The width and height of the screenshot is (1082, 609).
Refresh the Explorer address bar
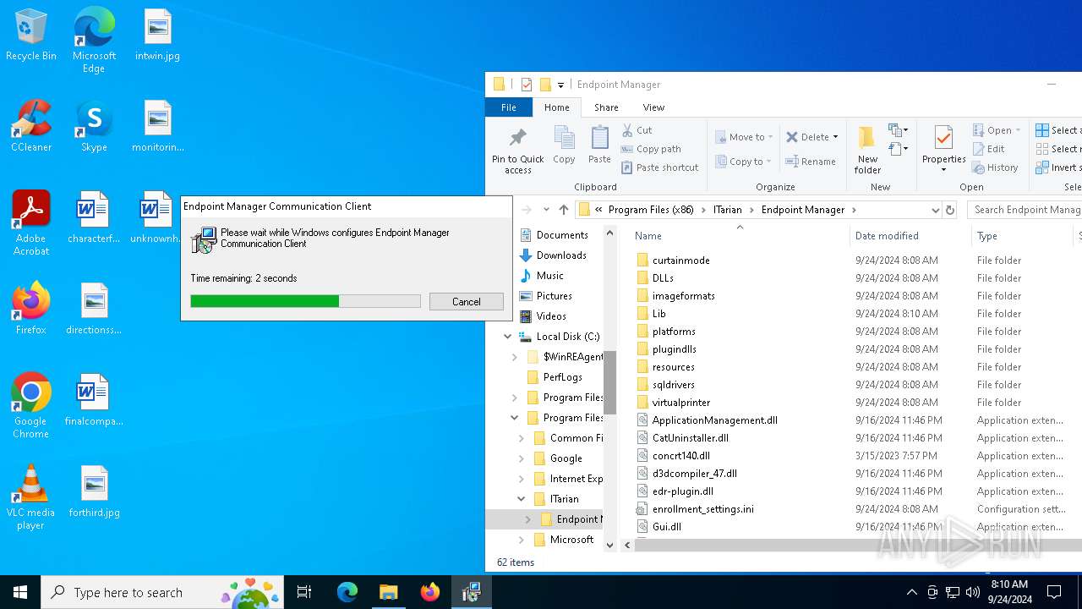pyautogui.click(x=950, y=210)
